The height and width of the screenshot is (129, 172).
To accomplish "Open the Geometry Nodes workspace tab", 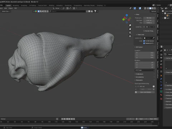I will pos(89,5).
